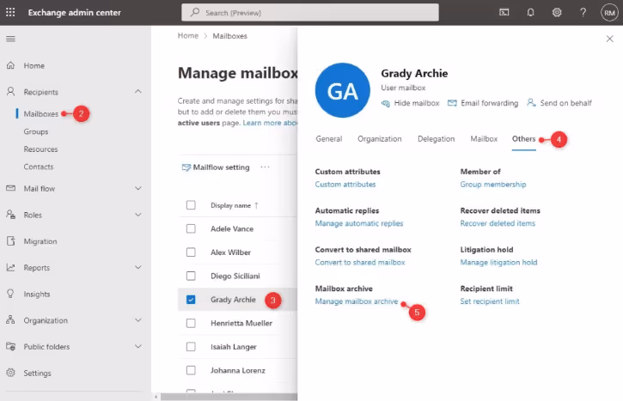The width and height of the screenshot is (623, 401).
Task: Click the Display name sort arrow
Action: 256,205
